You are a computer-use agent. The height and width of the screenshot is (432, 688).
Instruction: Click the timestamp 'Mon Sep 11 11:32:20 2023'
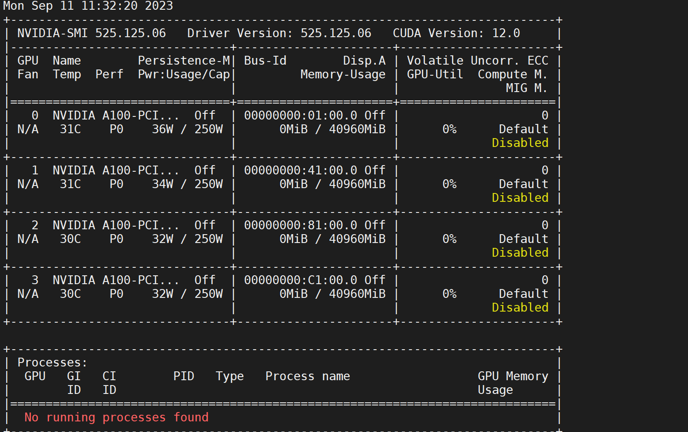coord(88,6)
